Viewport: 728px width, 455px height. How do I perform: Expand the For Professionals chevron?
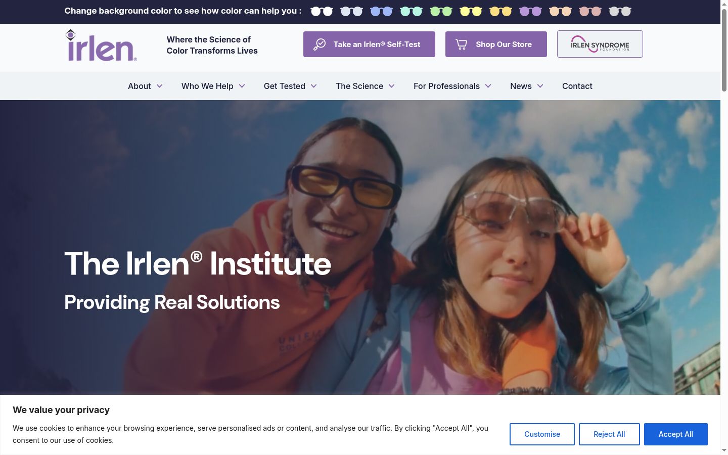point(488,86)
